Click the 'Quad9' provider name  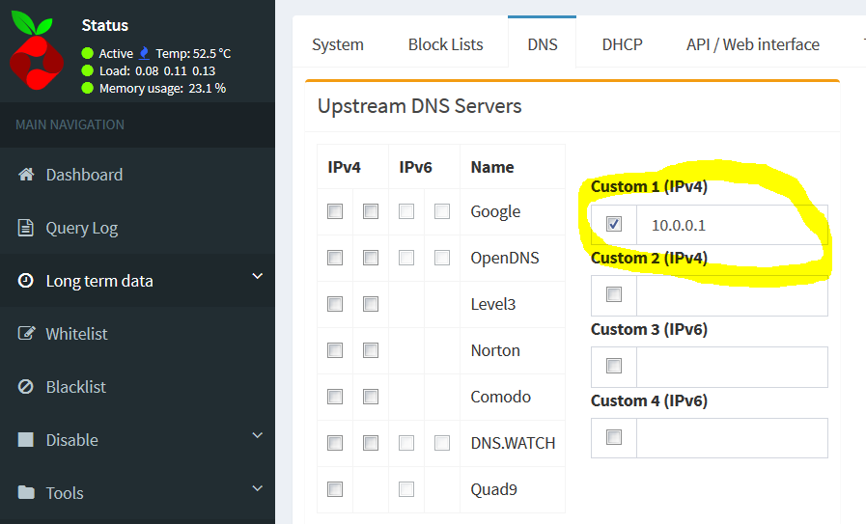point(493,489)
